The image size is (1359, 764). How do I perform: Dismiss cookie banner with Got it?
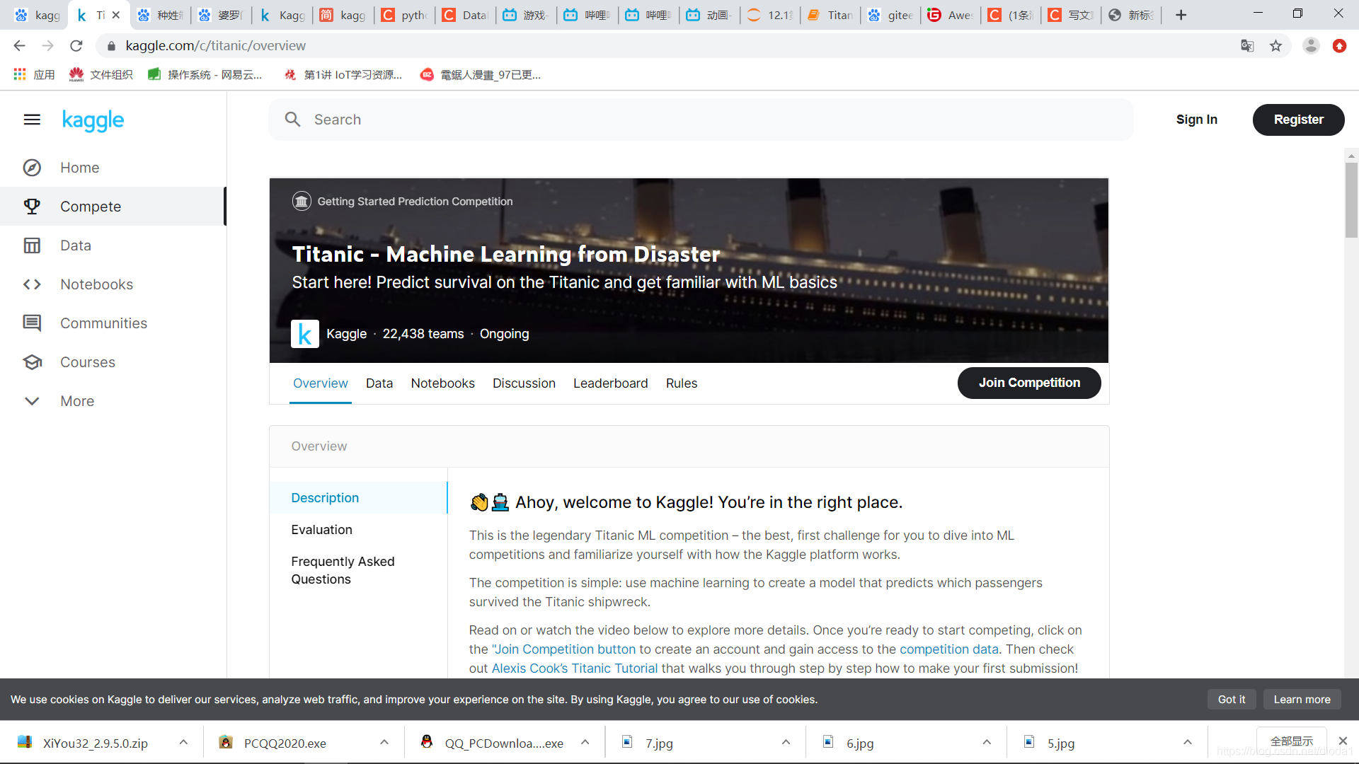(1231, 700)
